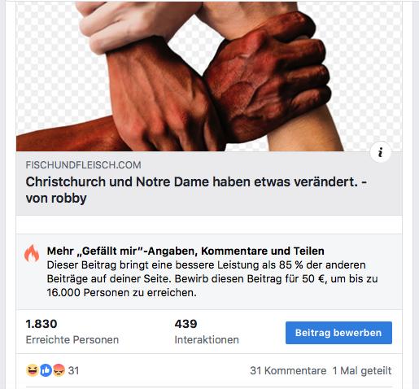Click the info icon on the link preview
419x389 pixels.
pos(381,152)
